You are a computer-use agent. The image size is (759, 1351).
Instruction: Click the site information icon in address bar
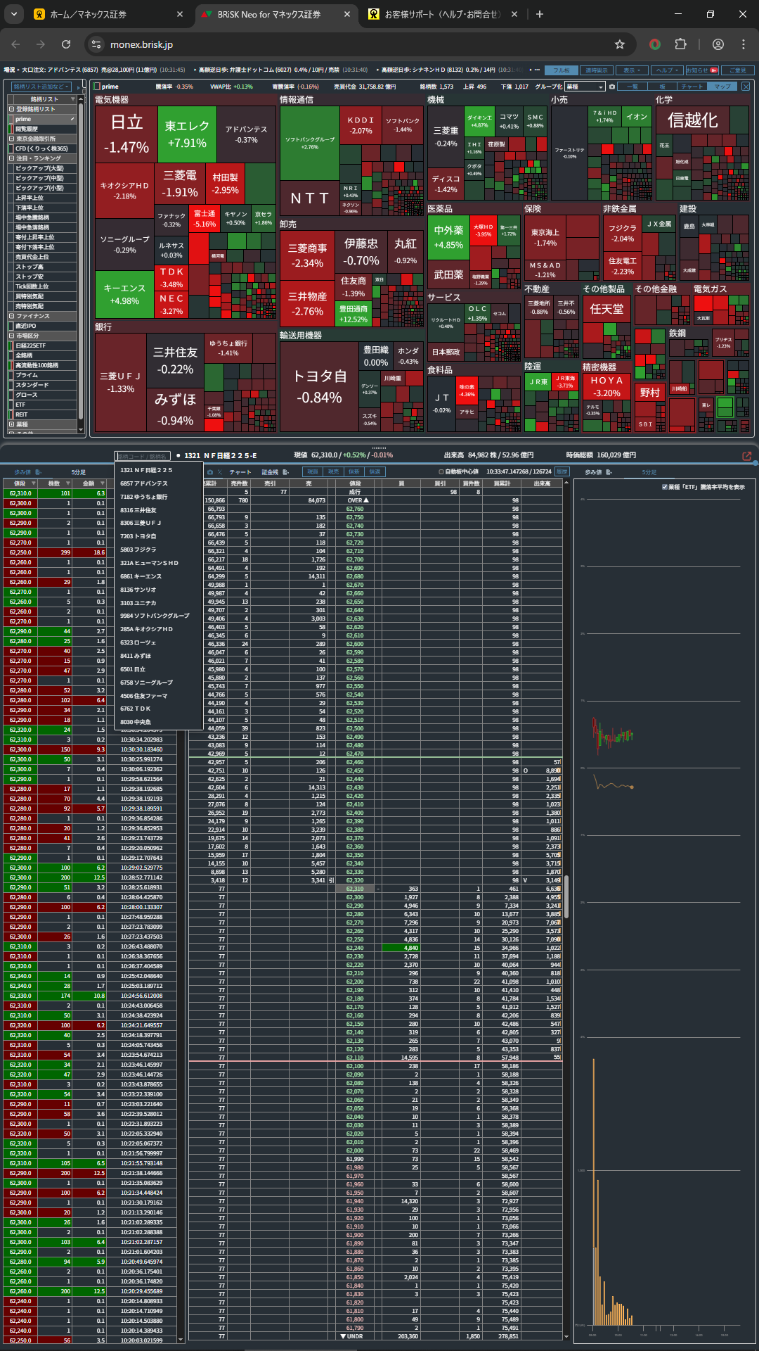(97, 44)
